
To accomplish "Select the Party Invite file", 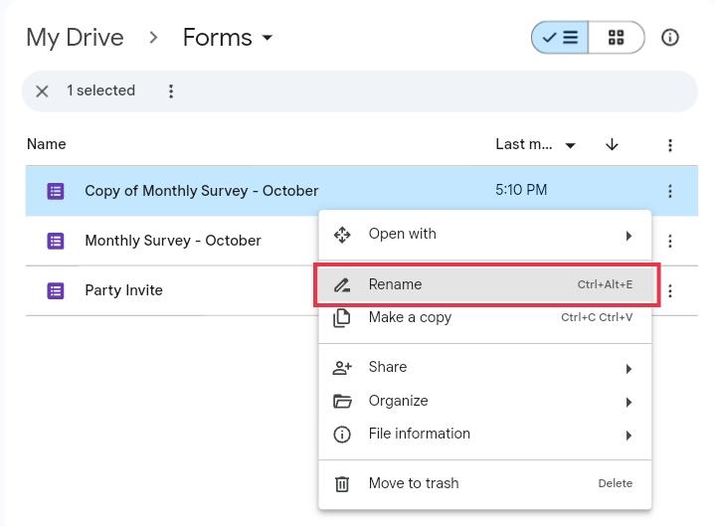I will click(124, 290).
